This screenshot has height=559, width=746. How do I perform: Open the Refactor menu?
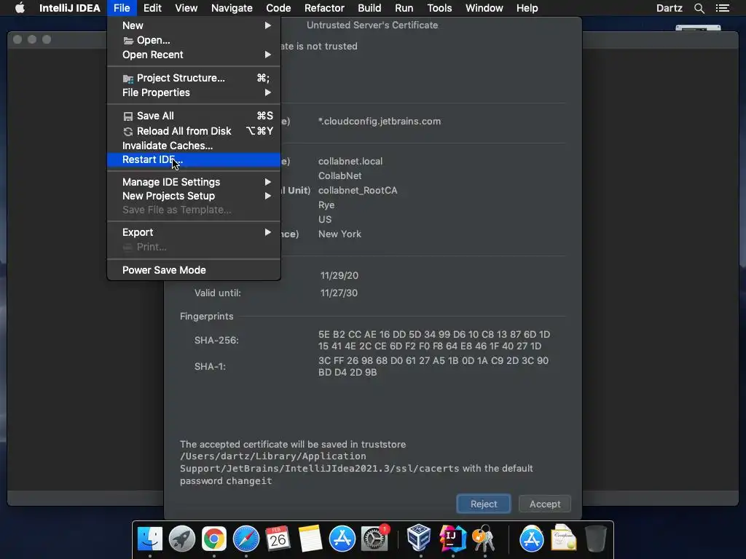coord(324,8)
